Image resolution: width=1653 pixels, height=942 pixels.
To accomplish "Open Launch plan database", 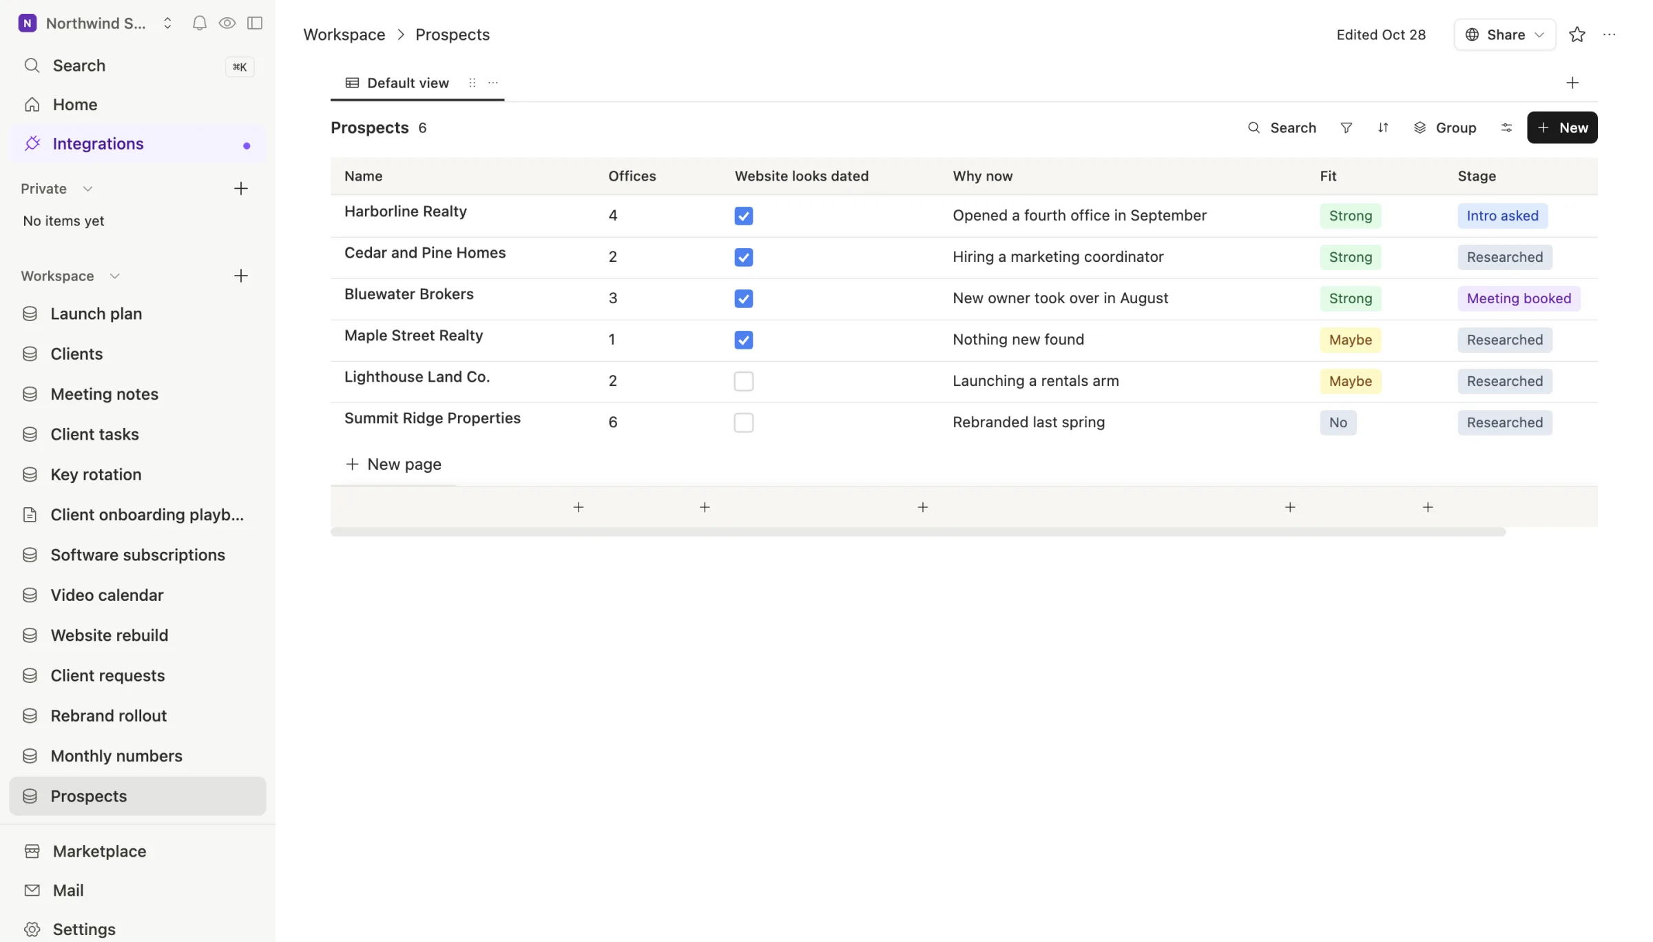I will (138, 314).
